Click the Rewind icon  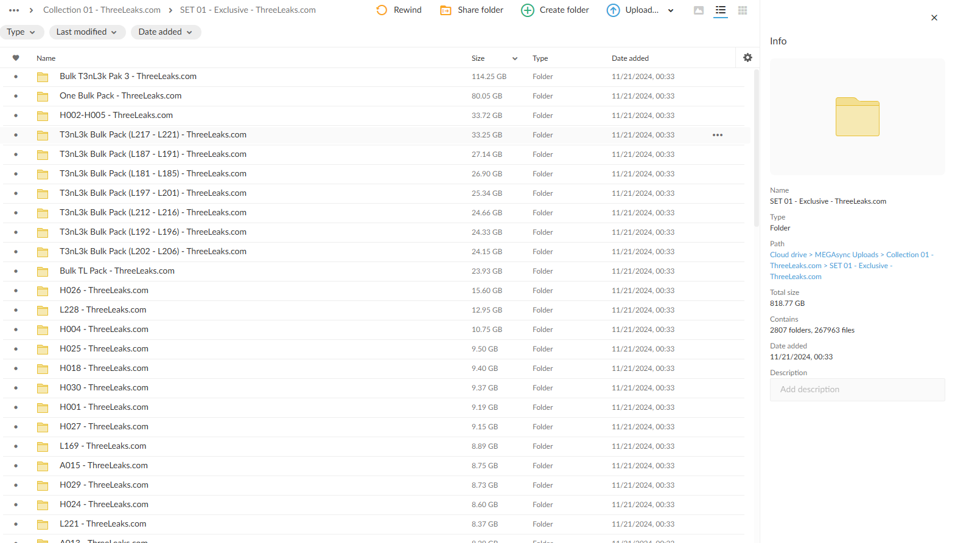tap(382, 10)
